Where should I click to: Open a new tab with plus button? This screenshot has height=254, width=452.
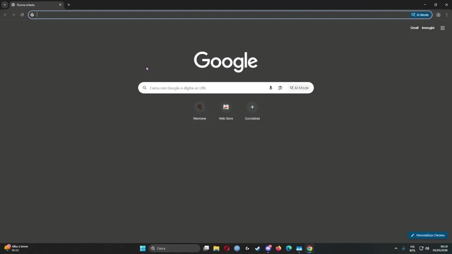69,5
